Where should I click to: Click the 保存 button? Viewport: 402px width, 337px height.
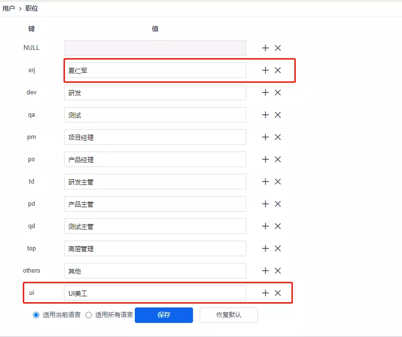(164, 315)
